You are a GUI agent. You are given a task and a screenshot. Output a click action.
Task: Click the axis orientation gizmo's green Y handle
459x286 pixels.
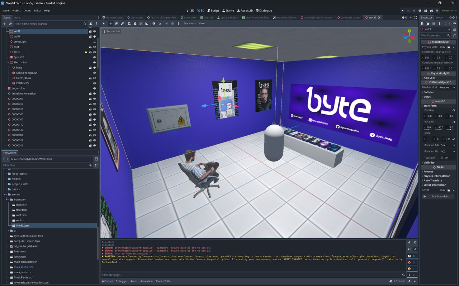click(409, 31)
